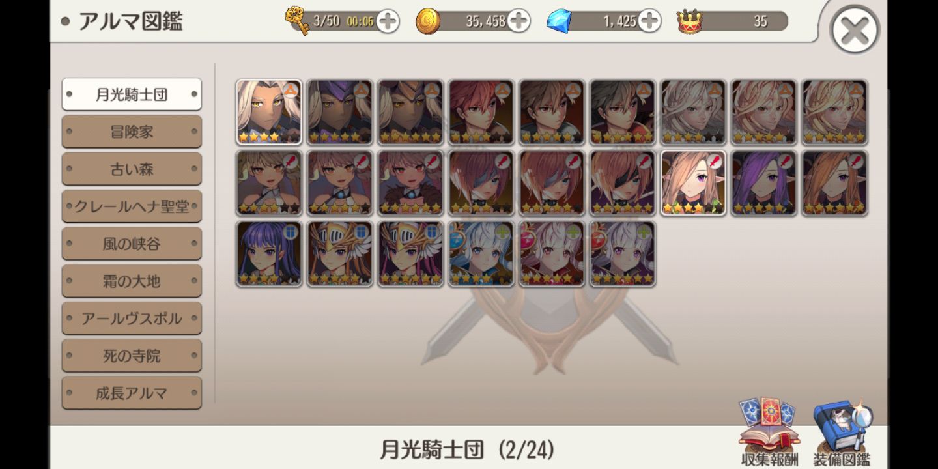The height and width of the screenshot is (469, 938).
Task: Open the クレールヘナ聖堂 category
Action: (132, 206)
